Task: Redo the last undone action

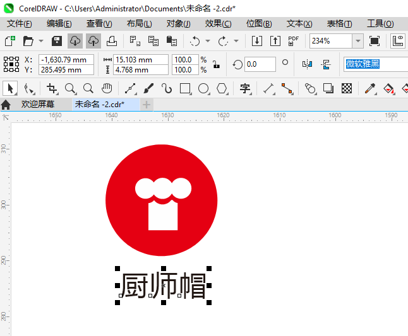Action: [x=223, y=41]
